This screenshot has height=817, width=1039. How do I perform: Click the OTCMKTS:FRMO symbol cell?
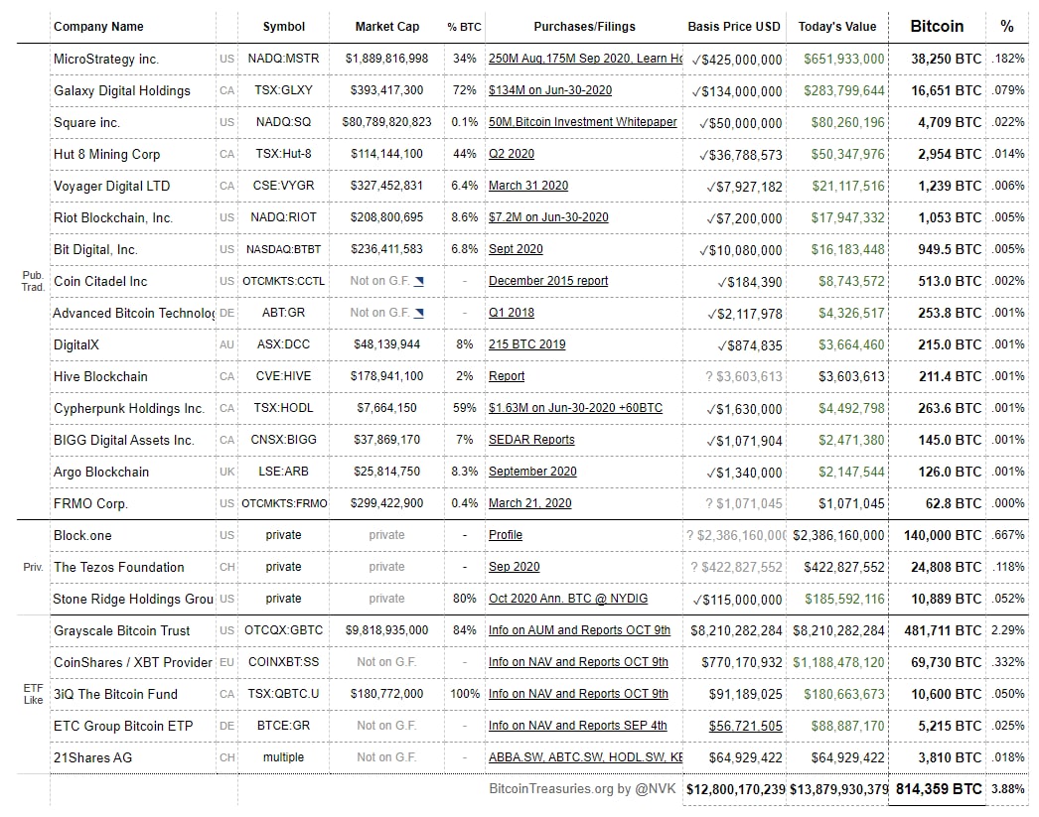click(284, 503)
